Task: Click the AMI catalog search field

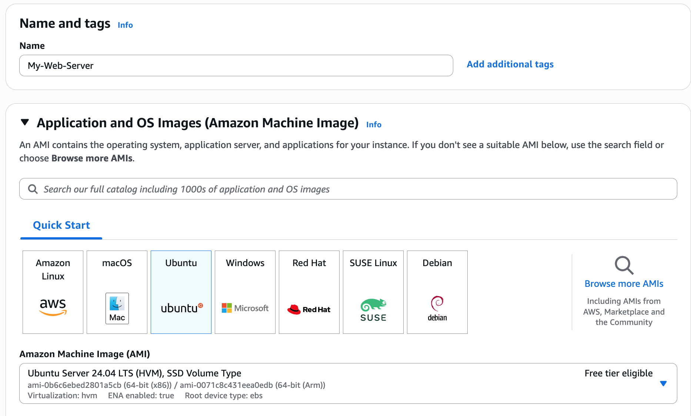Action: (348, 189)
